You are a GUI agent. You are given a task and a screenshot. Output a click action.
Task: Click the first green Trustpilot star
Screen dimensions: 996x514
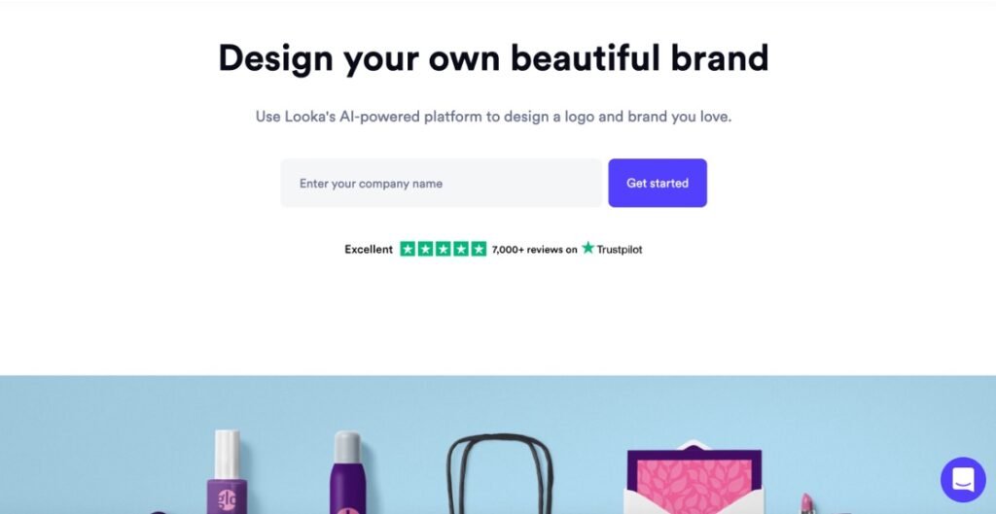408,249
